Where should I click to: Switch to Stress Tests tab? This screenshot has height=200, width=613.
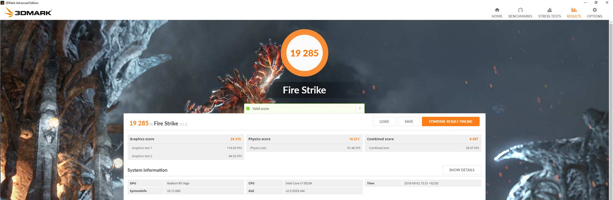[x=549, y=13]
